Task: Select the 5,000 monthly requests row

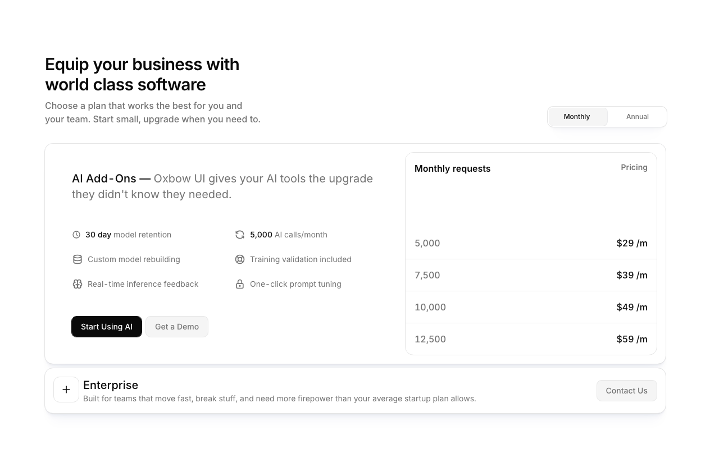Action: [530, 243]
